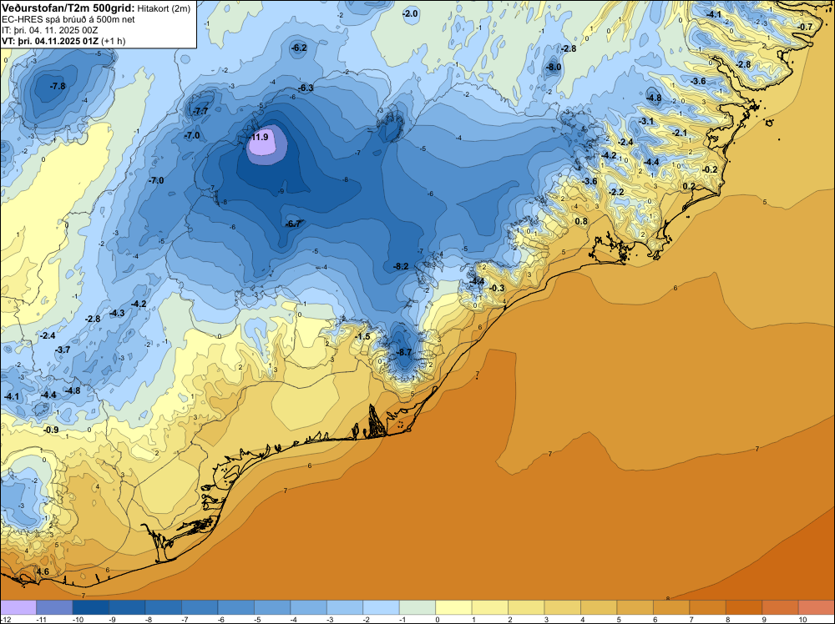835x624 pixels.
Task: Click the '(+1 h)' forecast offset text
Action: (x=114, y=41)
